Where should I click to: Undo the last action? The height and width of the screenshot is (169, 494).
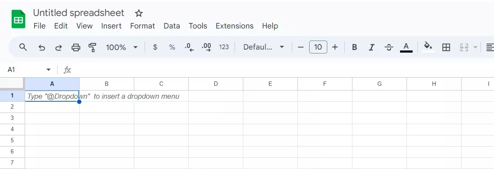[42, 47]
